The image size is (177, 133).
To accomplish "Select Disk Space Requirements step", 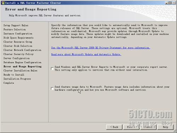I will coord(18,38).
